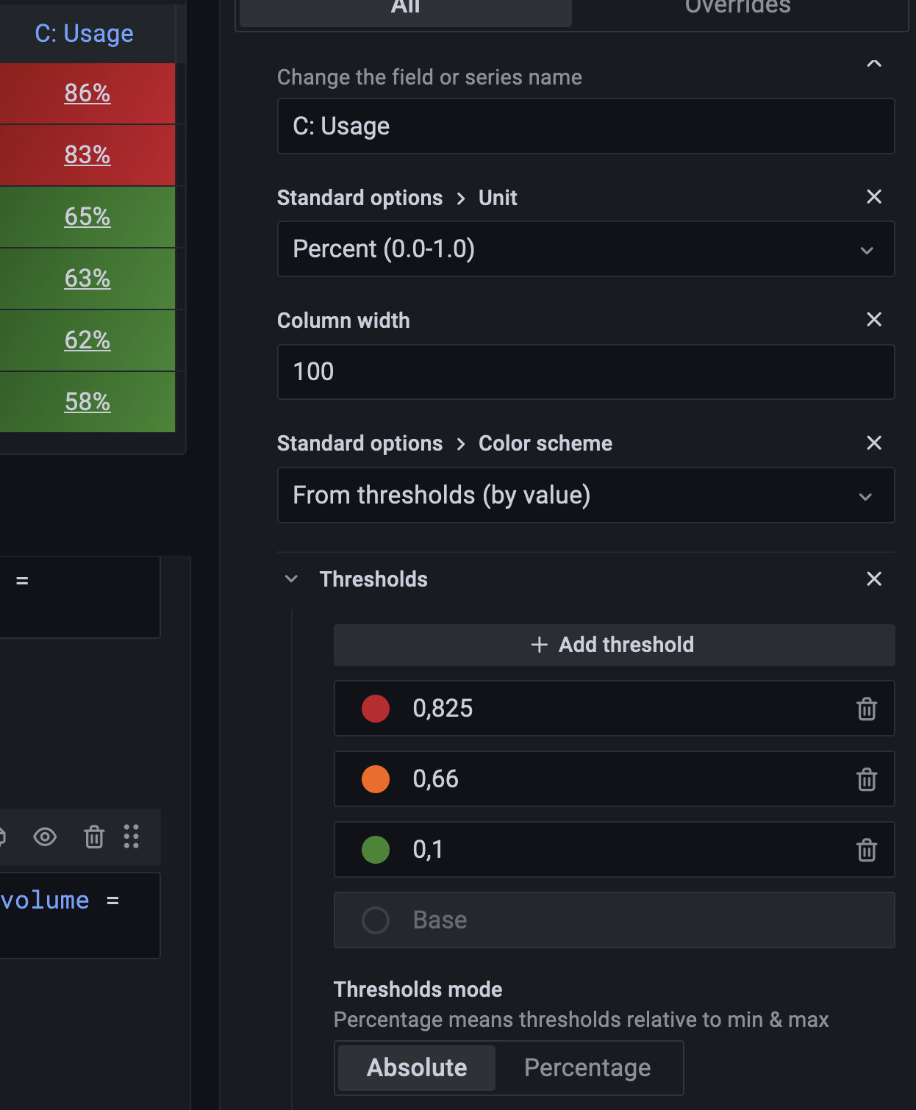Viewport: 916px width, 1110px height.
Task: Edit the C: Usage field name input
Action: pos(585,126)
